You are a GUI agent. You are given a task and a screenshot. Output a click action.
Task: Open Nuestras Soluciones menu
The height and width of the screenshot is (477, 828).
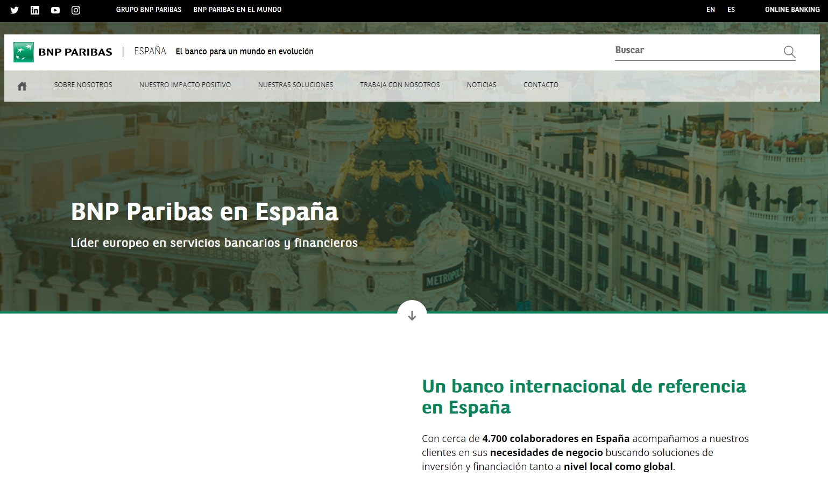(x=295, y=85)
